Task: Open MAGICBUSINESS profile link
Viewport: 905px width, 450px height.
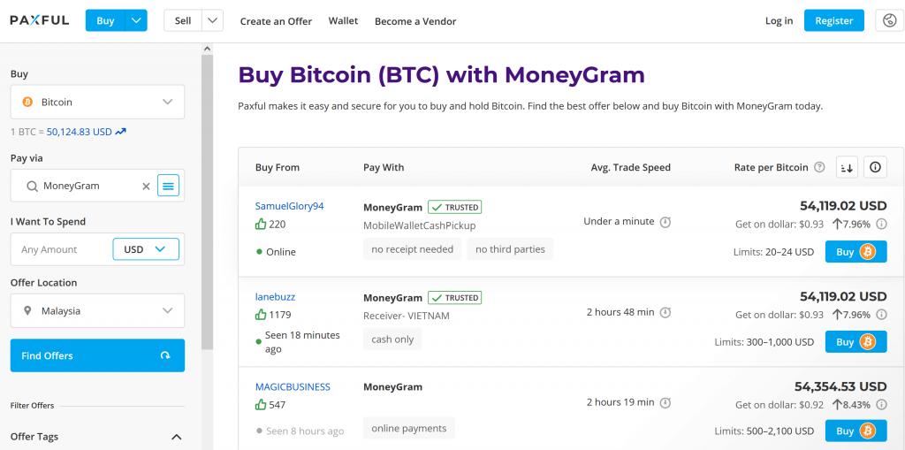Action: pyautogui.click(x=293, y=387)
